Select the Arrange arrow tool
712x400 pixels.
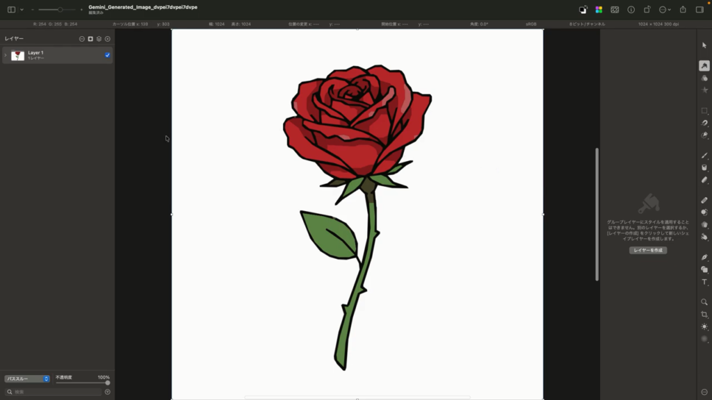[x=704, y=45]
